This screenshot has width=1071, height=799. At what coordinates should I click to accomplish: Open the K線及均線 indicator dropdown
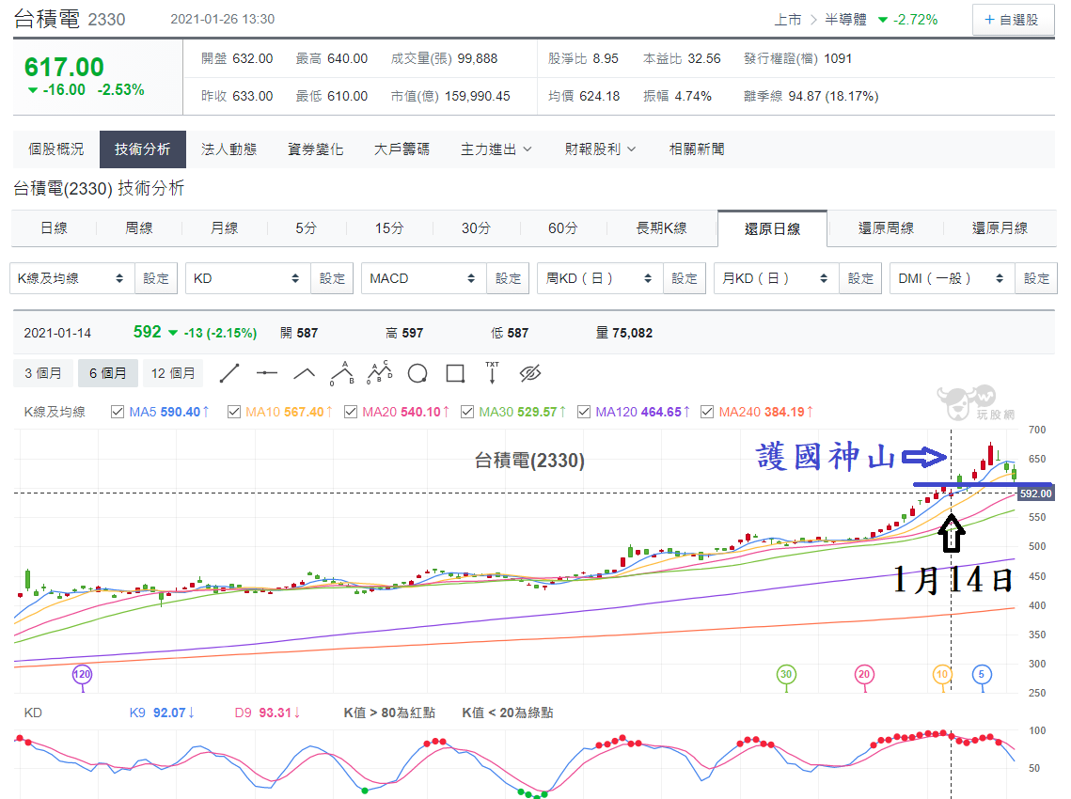[72, 278]
